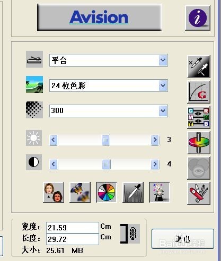Click the brightness slider thumb

point(106,140)
